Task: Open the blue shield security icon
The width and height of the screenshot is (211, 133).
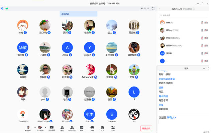Action: (2, 8)
